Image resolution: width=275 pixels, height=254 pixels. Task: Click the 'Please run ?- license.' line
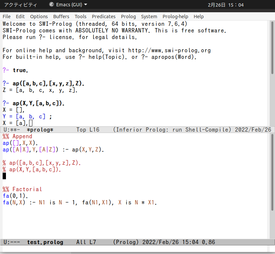(x=70, y=37)
